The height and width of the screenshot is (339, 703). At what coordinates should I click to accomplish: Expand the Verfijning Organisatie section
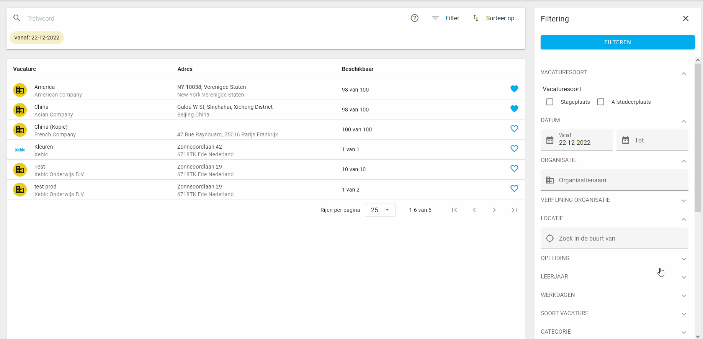point(614,200)
